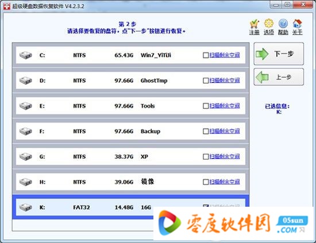
Task: Click the Tools volume label
Action: coord(148,106)
